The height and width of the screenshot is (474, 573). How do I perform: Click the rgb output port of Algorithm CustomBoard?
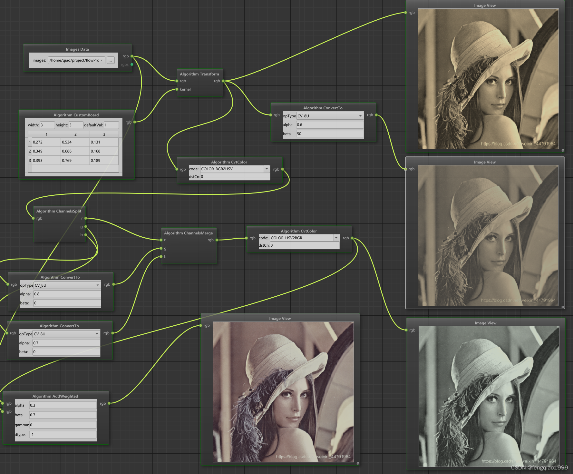[x=135, y=122]
